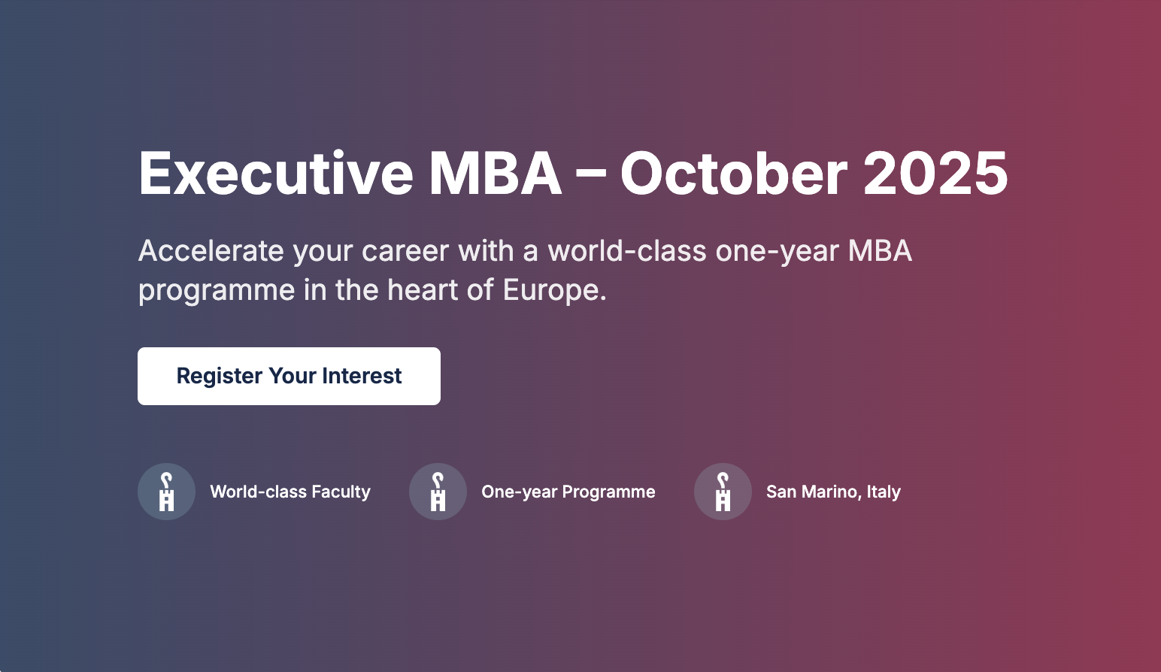Click the word Executive in the title

[276, 174]
